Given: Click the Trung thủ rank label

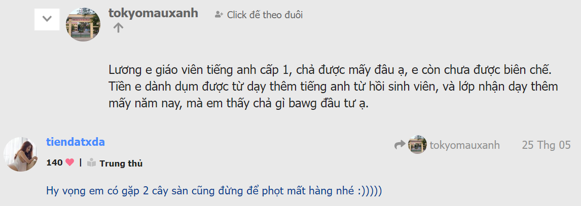Looking at the screenshot, I should (x=121, y=163).
